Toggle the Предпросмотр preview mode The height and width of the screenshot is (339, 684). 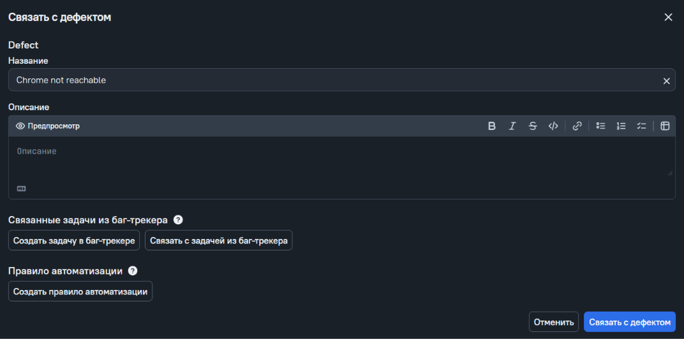point(48,126)
